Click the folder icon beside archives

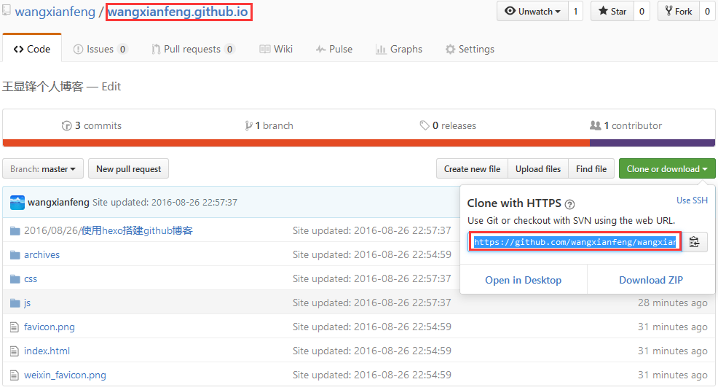coord(15,255)
